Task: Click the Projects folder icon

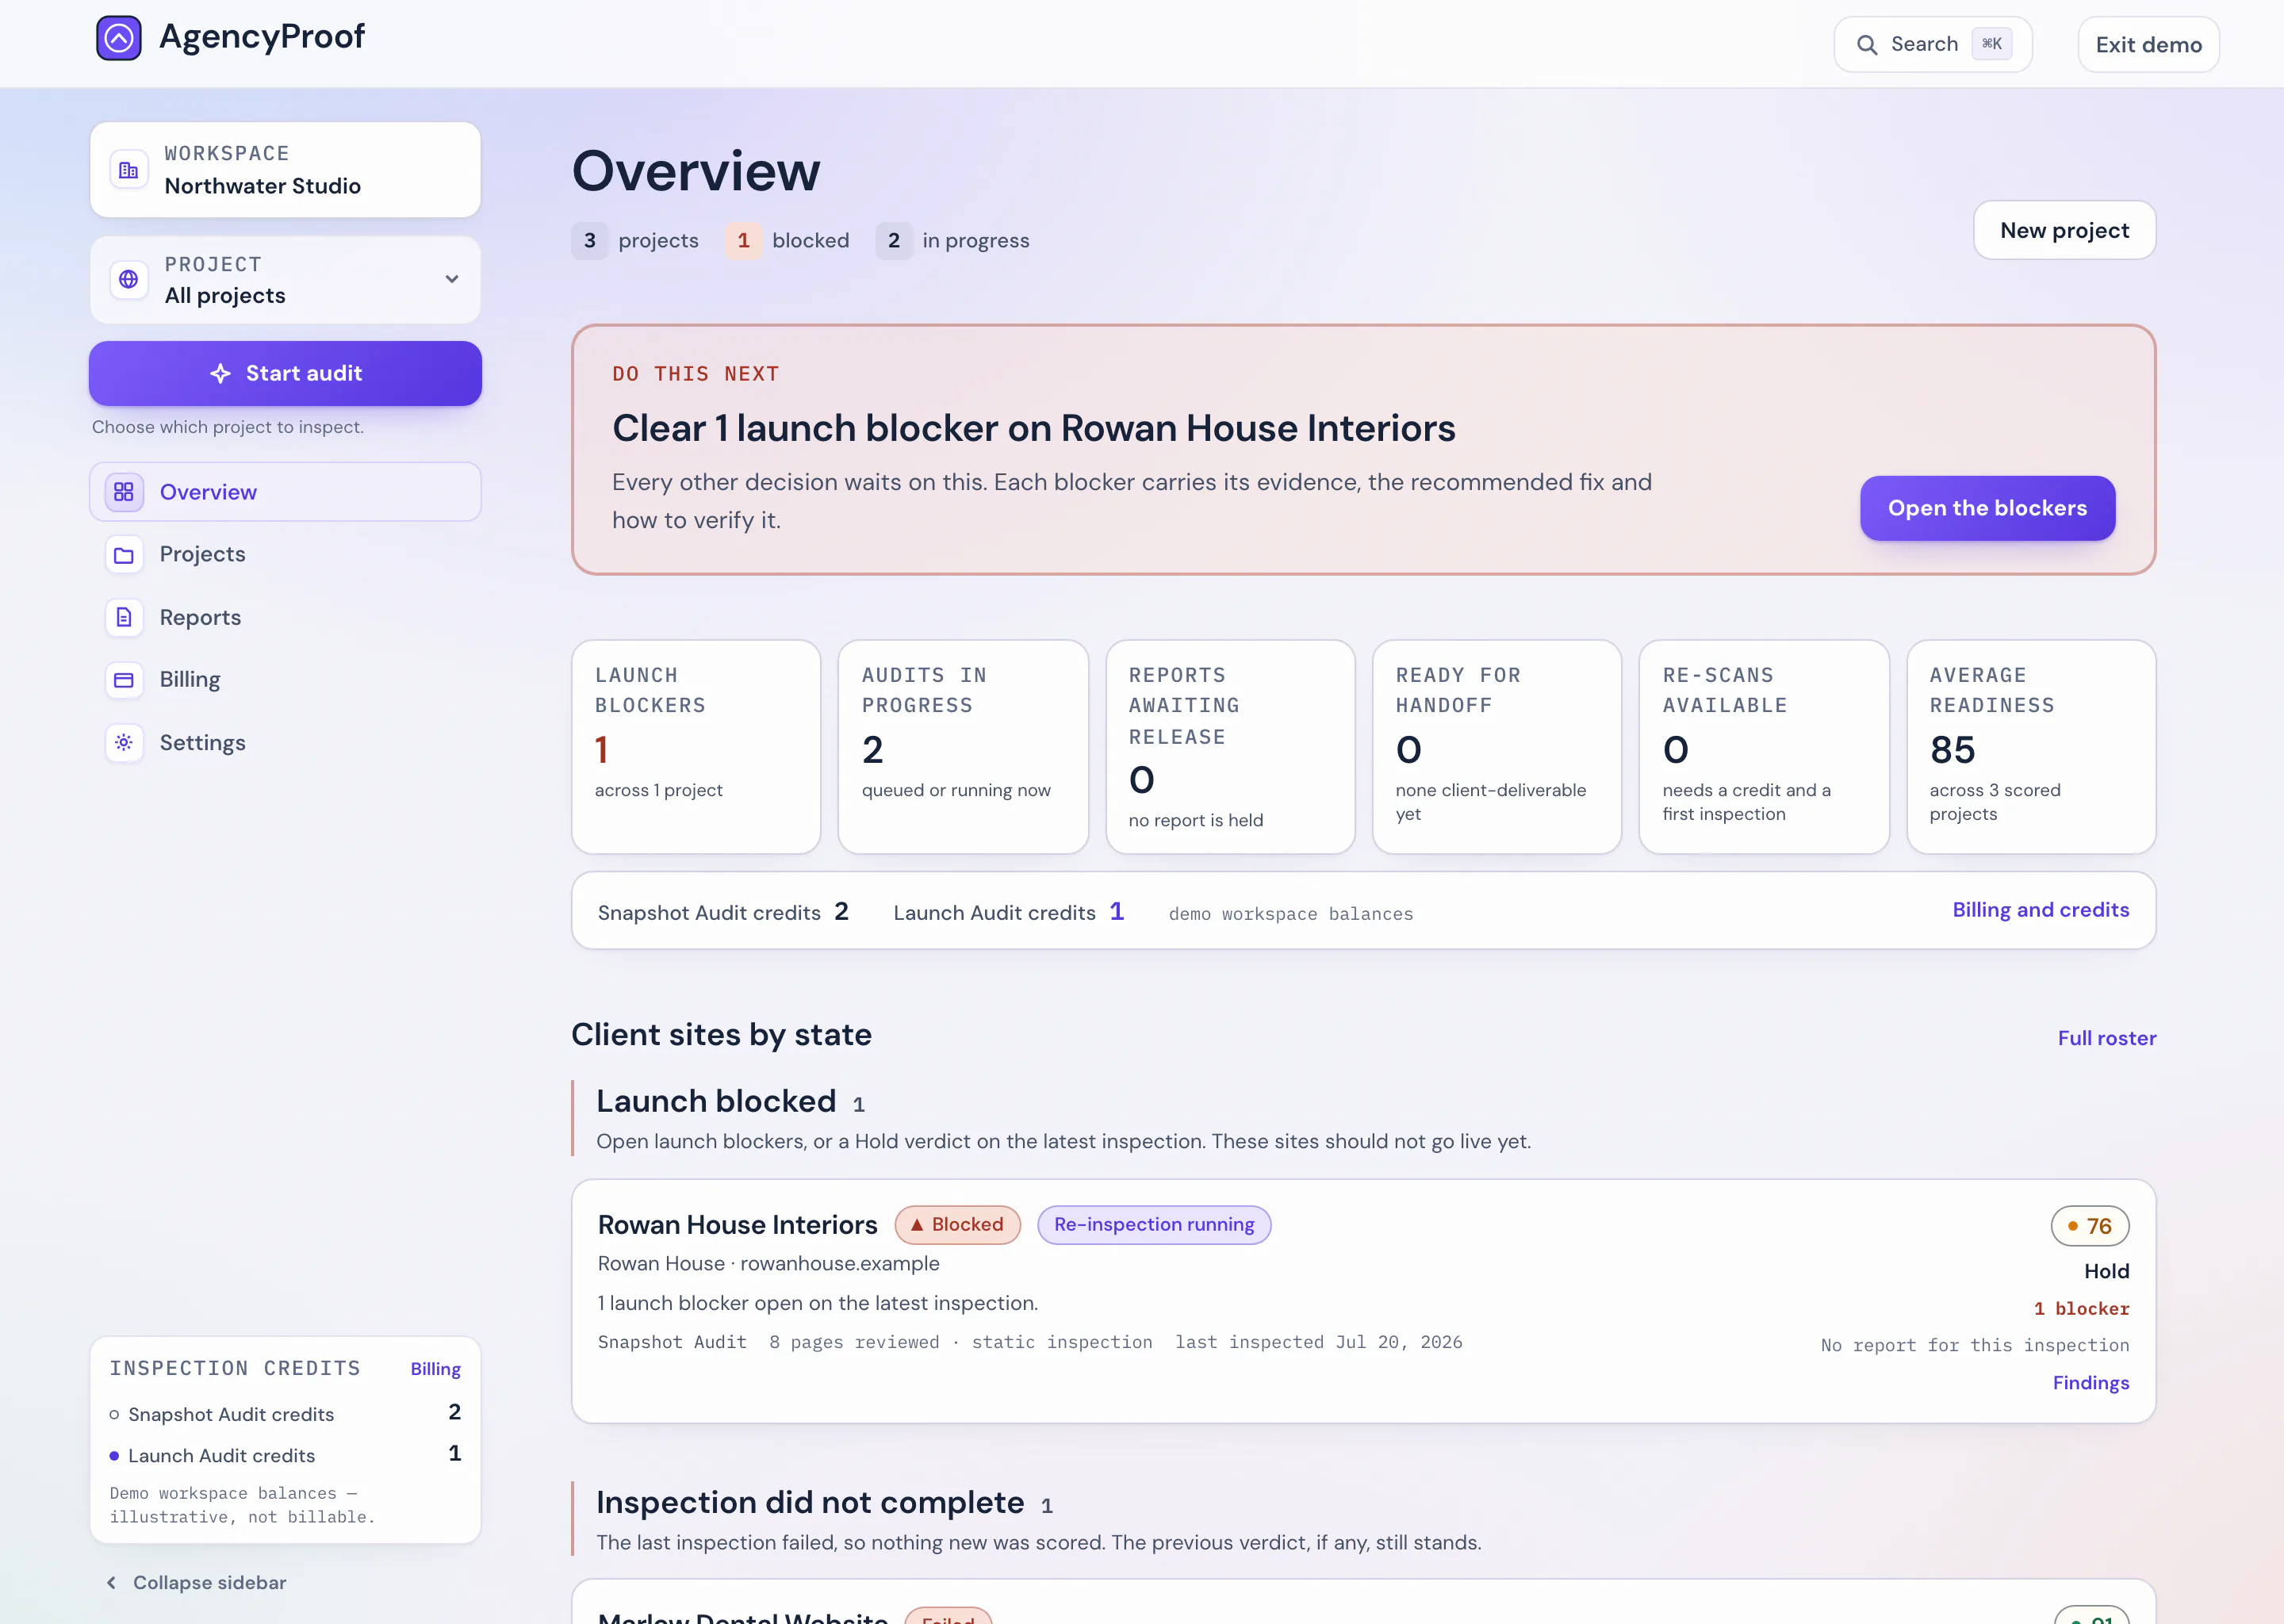Action: click(124, 555)
